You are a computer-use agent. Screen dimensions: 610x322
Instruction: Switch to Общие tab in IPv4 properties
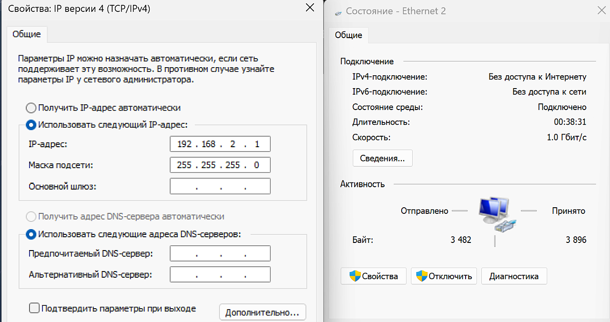pyautogui.click(x=27, y=34)
